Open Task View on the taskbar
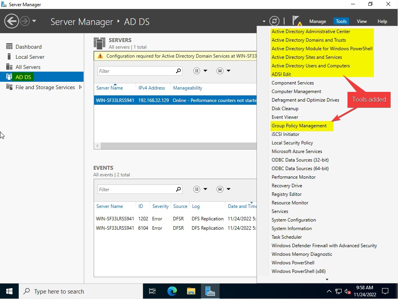Viewport: 398px width, 299px height. pyautogui.click(x=152, y=291)
